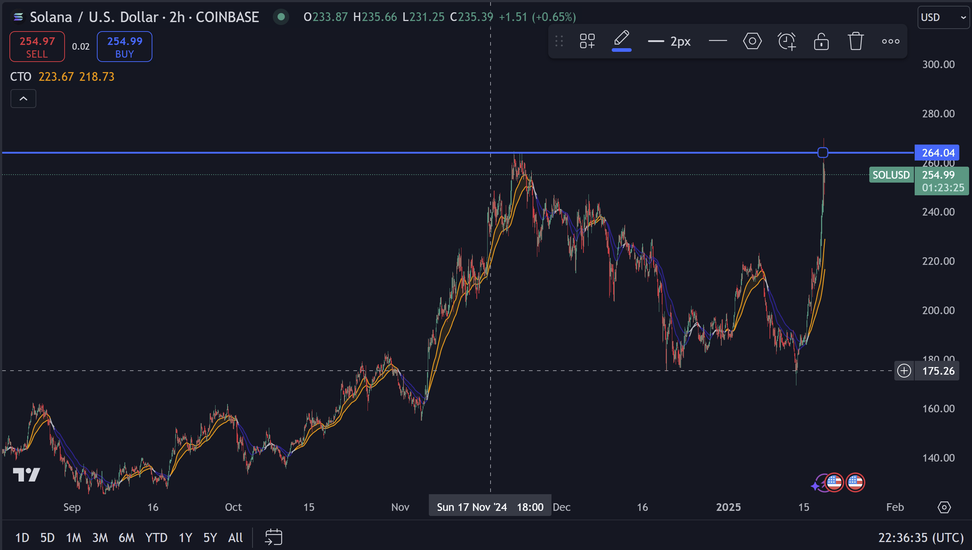This screenshot has height=550, width=972.
Task: Select the pencil line color tool
Action: (622, 41)
